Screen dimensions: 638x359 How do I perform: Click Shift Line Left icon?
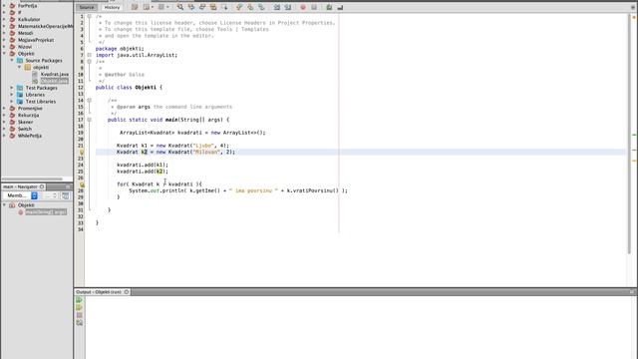click(x=277, y=7)
